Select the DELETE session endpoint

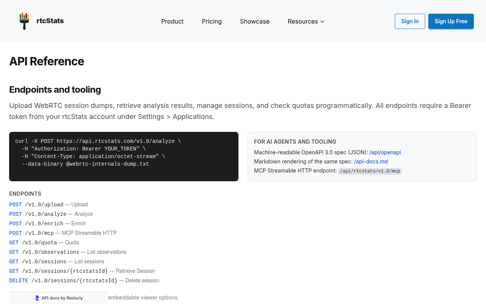tap(84, 280)
